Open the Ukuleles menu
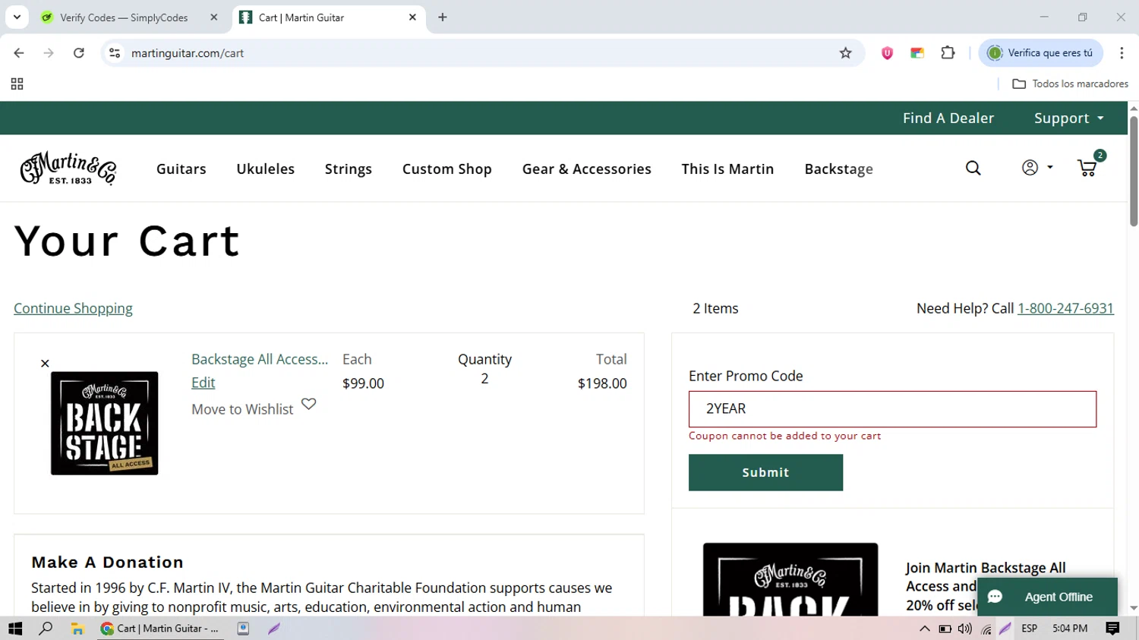1139x640 pixels. click(x=266, y=169)
